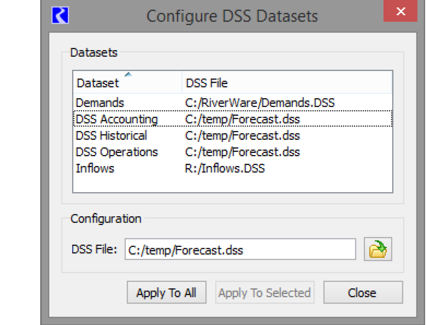This screenshot has width=426, height=325.
Task: Focus the DSS File text field
Action: pos(240,250)
